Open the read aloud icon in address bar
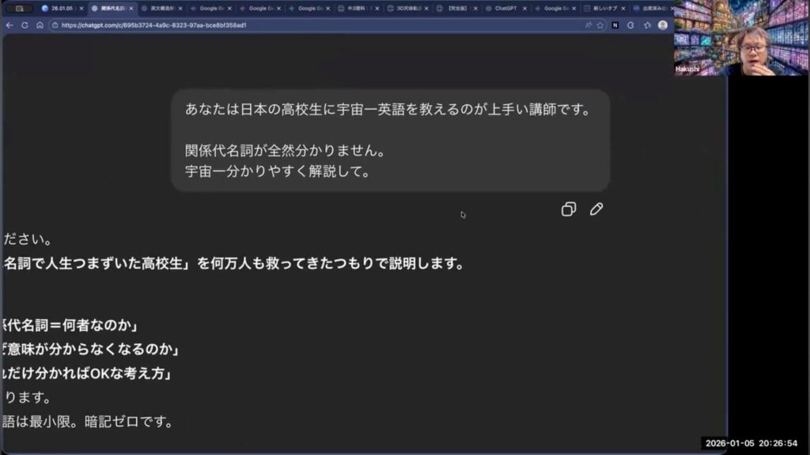Screen dimensions: 810x455 click(x=588, y=25)
